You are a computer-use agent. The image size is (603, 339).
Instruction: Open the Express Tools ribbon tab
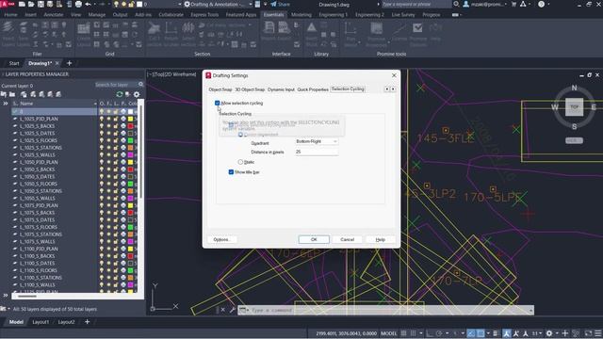pyautogui.click(x=204, y=15)
